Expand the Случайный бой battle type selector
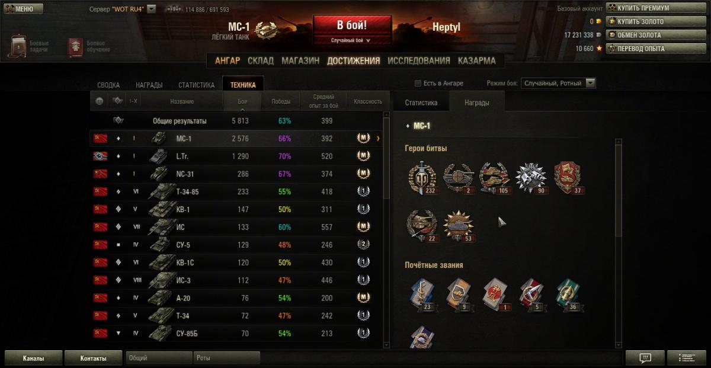Image resolution: width=711 pixels, height=368 pixels. (x=353, y=40)
